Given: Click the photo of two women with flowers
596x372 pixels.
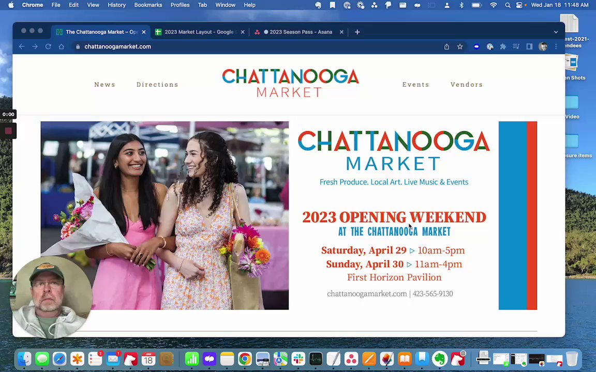Looking at the screenshot, I should [165, 215].
